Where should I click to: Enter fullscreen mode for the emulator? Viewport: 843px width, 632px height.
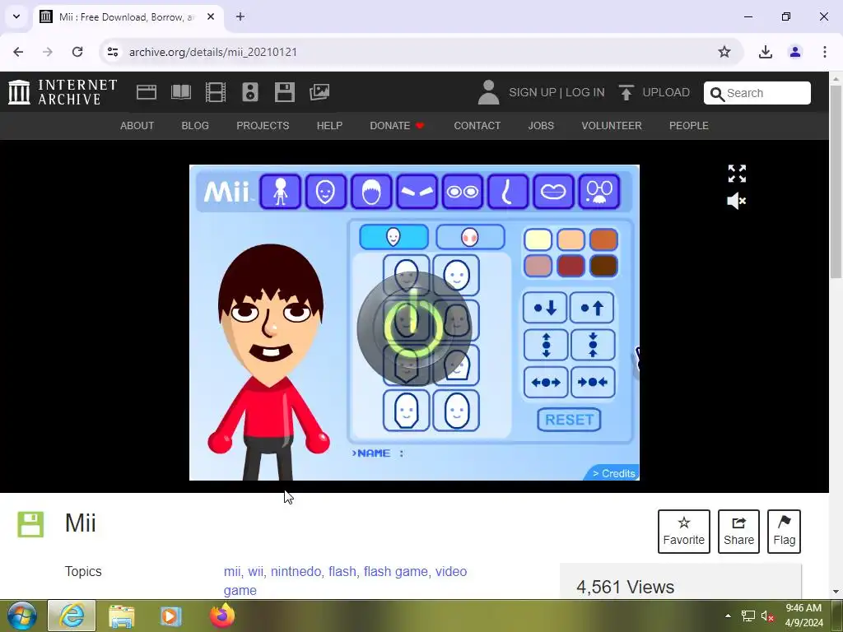737,174
